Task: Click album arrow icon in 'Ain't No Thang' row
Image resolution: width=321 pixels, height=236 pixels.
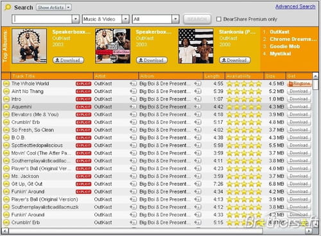Action: click(198, 92)
